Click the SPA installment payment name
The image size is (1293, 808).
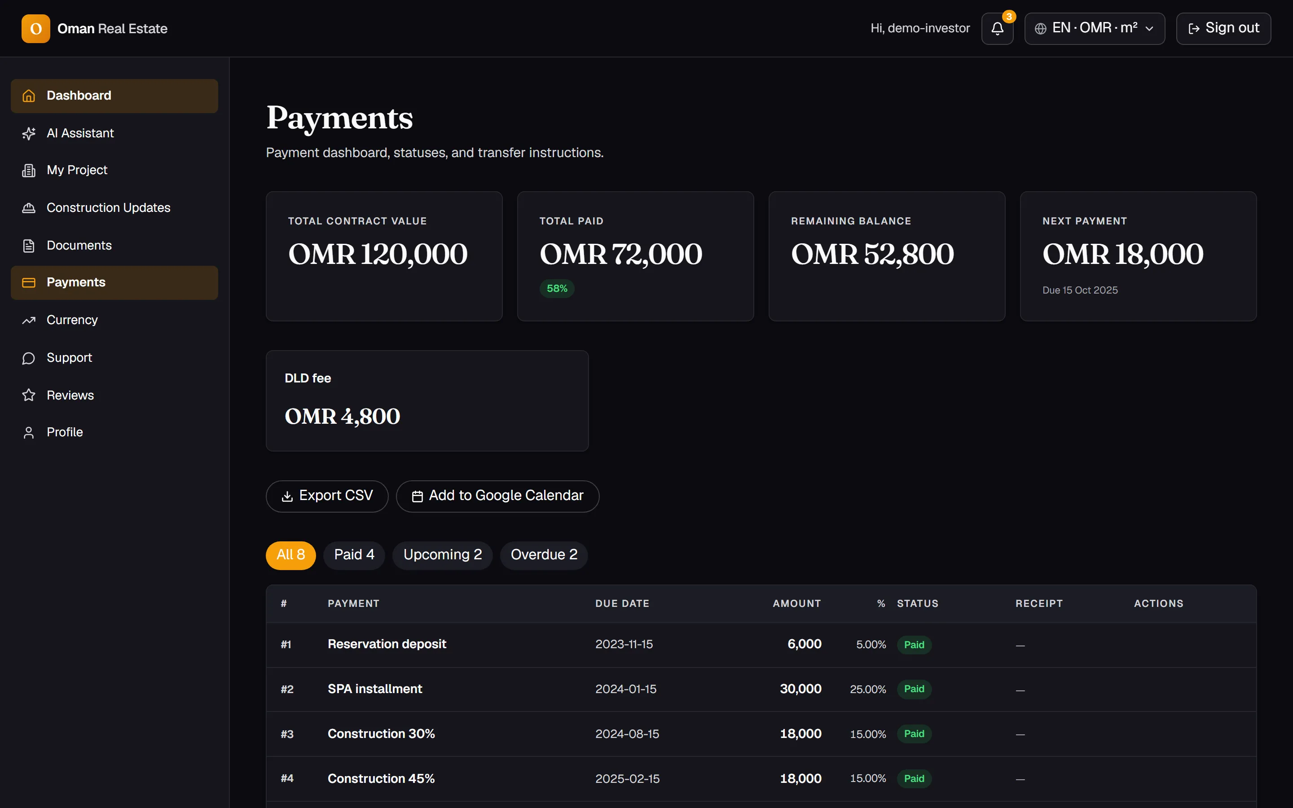tap(374, 689)
